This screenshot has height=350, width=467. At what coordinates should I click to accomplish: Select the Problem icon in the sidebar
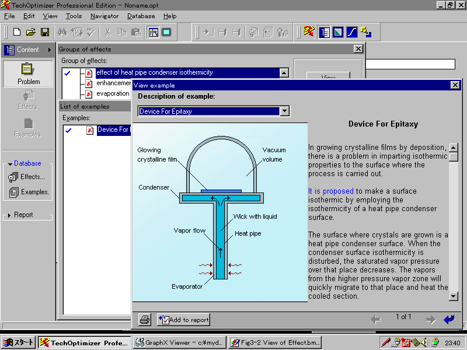click(x=28, y=74)
